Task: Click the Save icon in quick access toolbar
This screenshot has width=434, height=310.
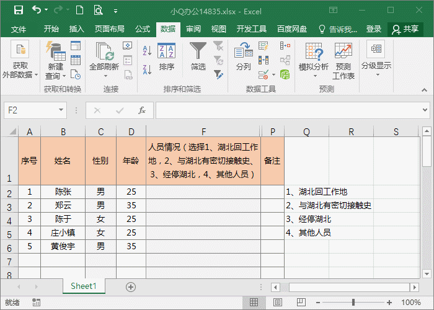Action: [x=19, y=11]
